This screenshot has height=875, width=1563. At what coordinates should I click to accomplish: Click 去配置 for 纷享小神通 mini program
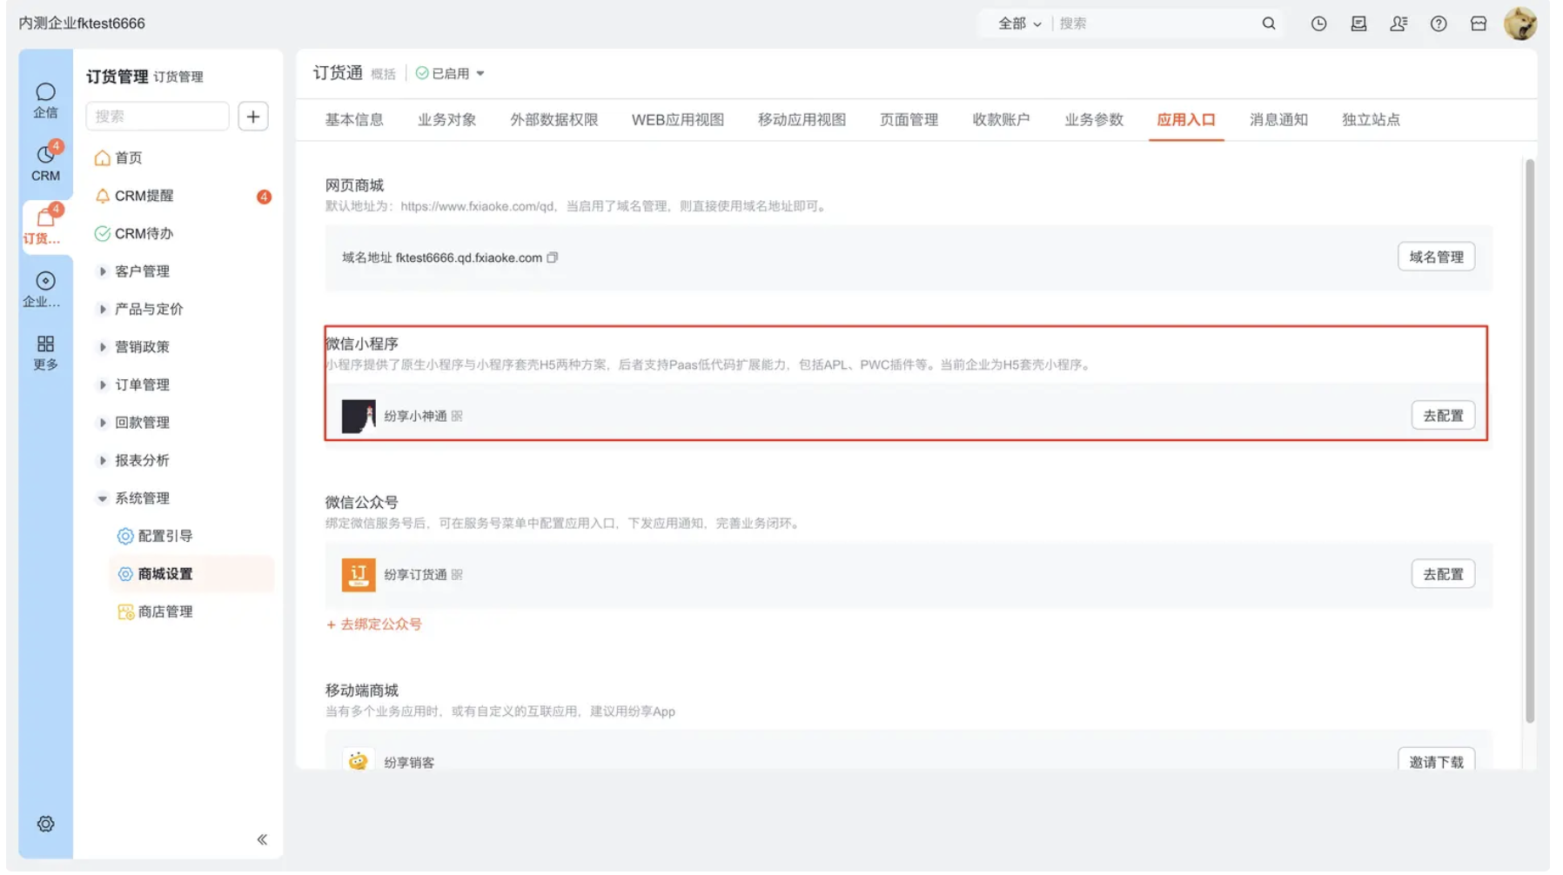click(1443, 416)
